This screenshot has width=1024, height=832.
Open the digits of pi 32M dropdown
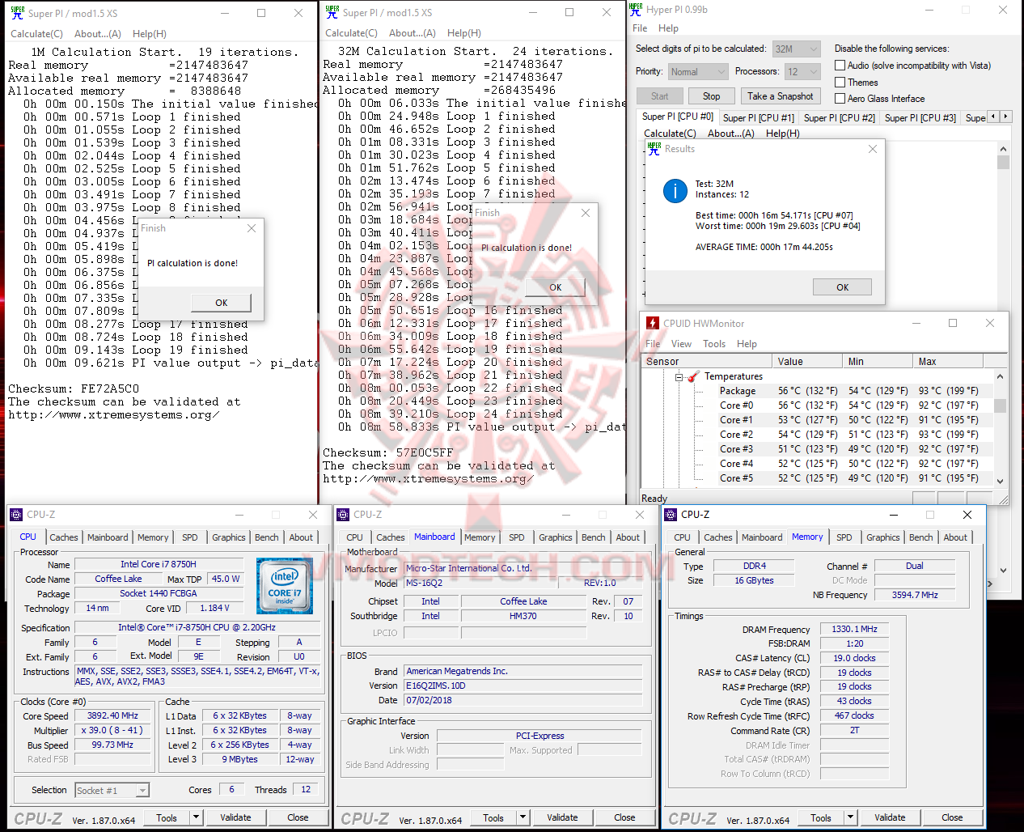(797, 49)
